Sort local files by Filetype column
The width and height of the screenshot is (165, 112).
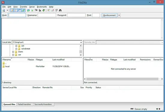(39, 60)
